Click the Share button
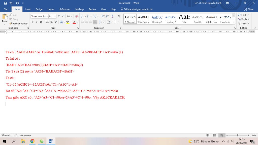Image resolution: width=258 pixels, height=145 pixels. click(249, 9)
